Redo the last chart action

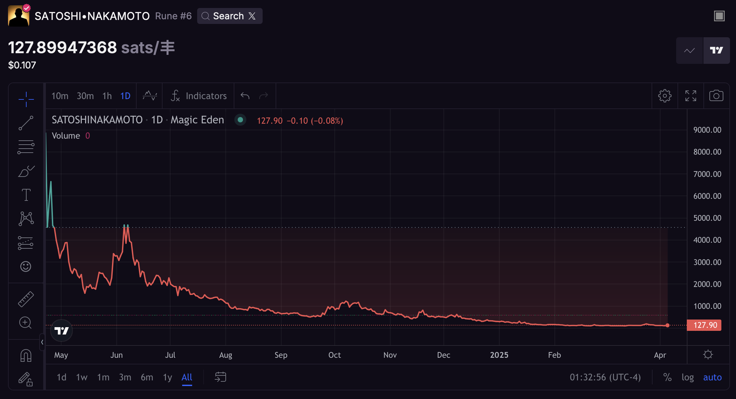(x=264, y=96)
